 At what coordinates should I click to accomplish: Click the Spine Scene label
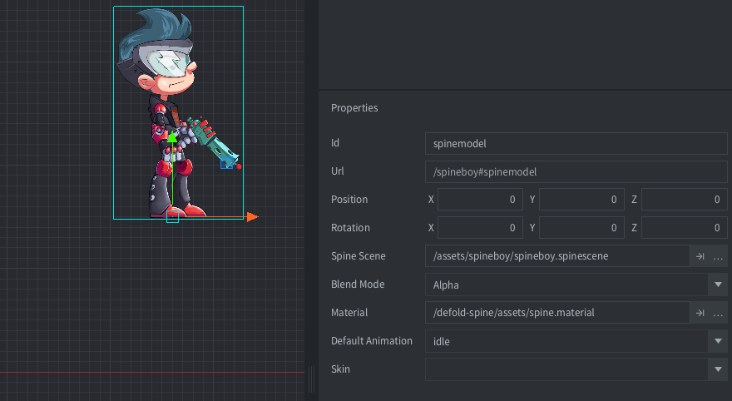[358, 255]
